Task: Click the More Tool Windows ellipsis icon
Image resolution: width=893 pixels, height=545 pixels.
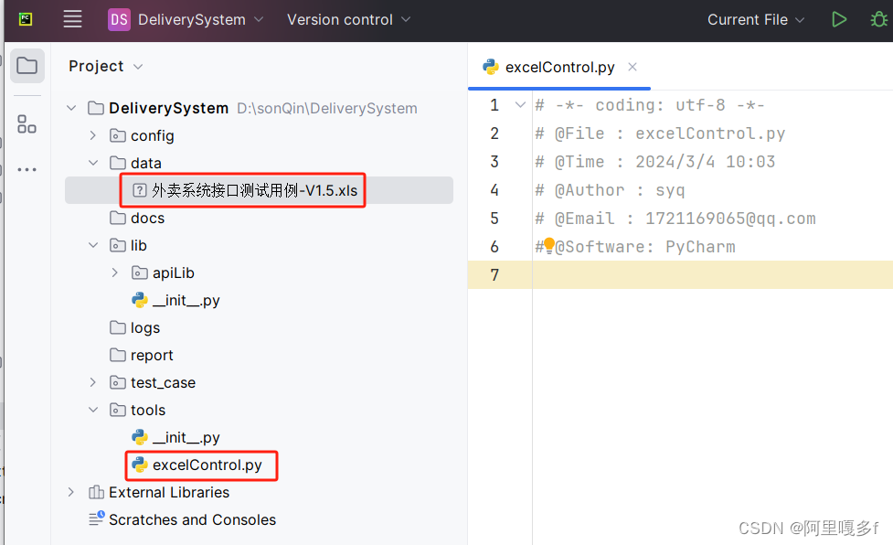Action: coord(27,169)
